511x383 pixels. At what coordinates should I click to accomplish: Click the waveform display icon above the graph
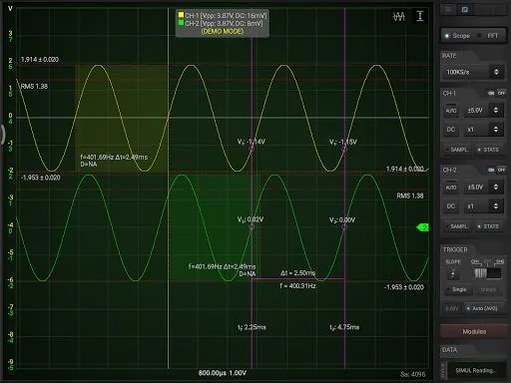click(399, 16)
